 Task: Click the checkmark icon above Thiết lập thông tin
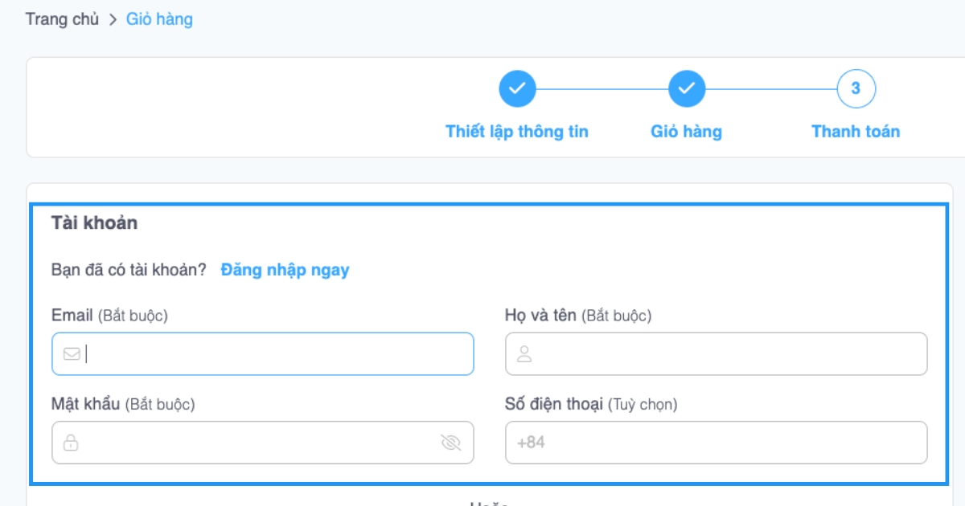point(517,88)
